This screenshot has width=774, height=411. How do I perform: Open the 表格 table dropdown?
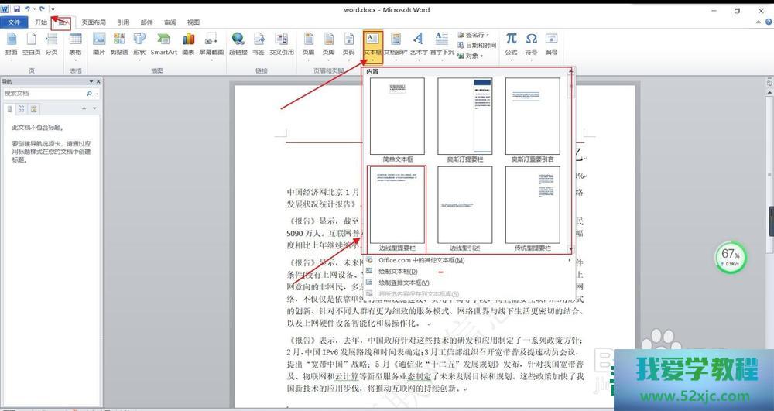point(75,43)
